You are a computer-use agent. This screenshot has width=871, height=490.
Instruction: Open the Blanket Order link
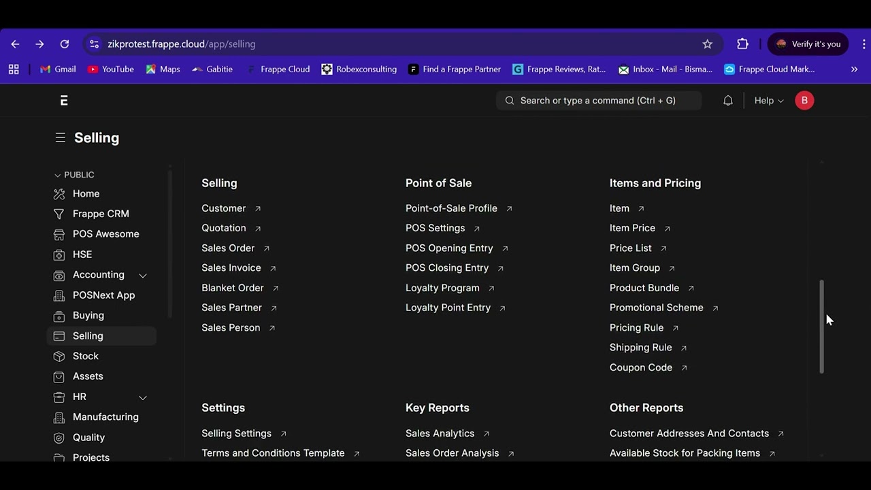[x=233, y=288]
